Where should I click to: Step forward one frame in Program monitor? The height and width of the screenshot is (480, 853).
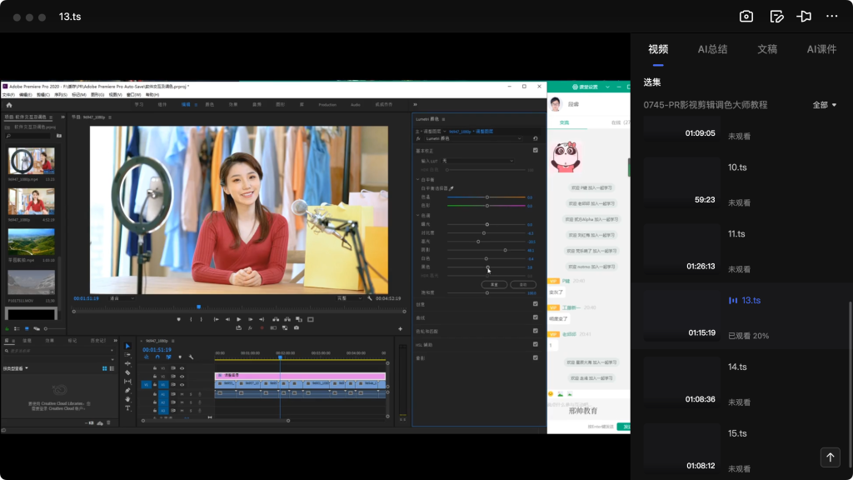pyautogui.click(x=250, y=319)
